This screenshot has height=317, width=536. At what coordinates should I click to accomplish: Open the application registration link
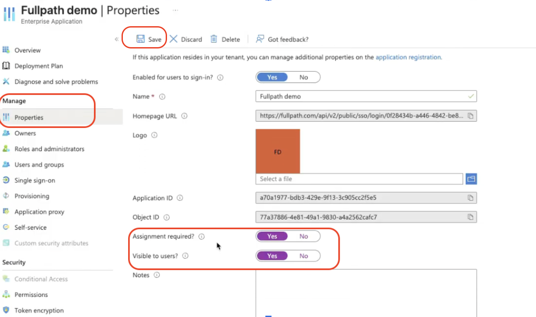(x=408, y=57)
